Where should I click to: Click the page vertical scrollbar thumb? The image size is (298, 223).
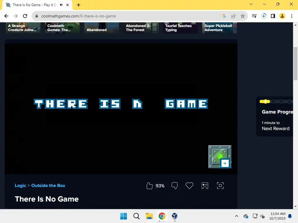[295, 64]
